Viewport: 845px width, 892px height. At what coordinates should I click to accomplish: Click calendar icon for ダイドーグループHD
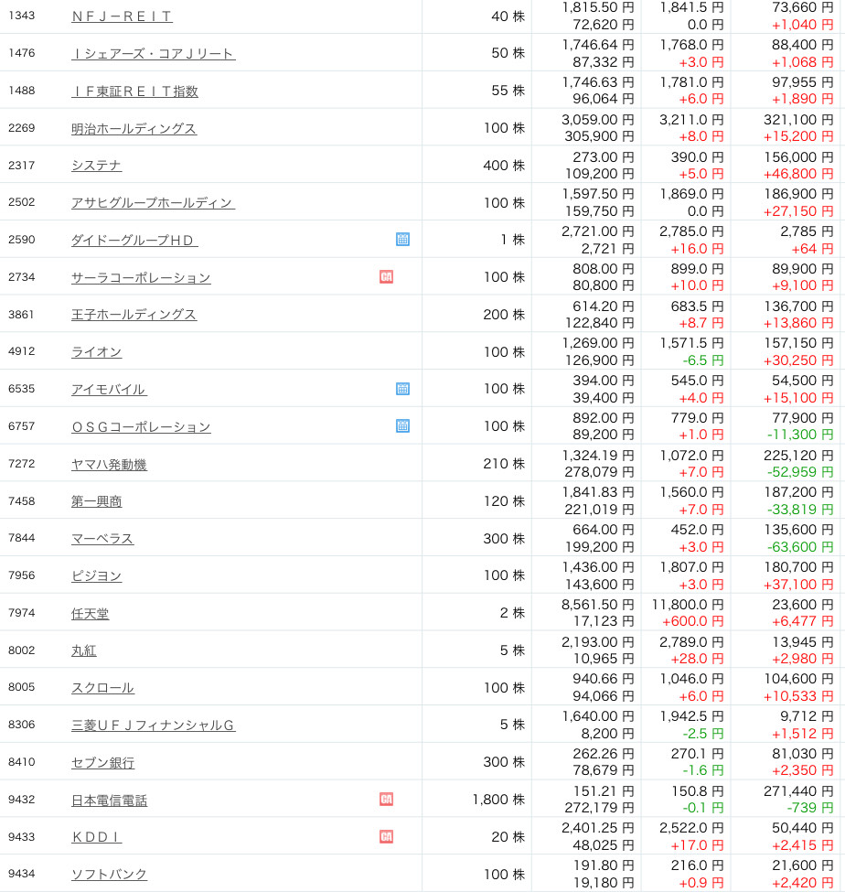[x=402, y=239]
